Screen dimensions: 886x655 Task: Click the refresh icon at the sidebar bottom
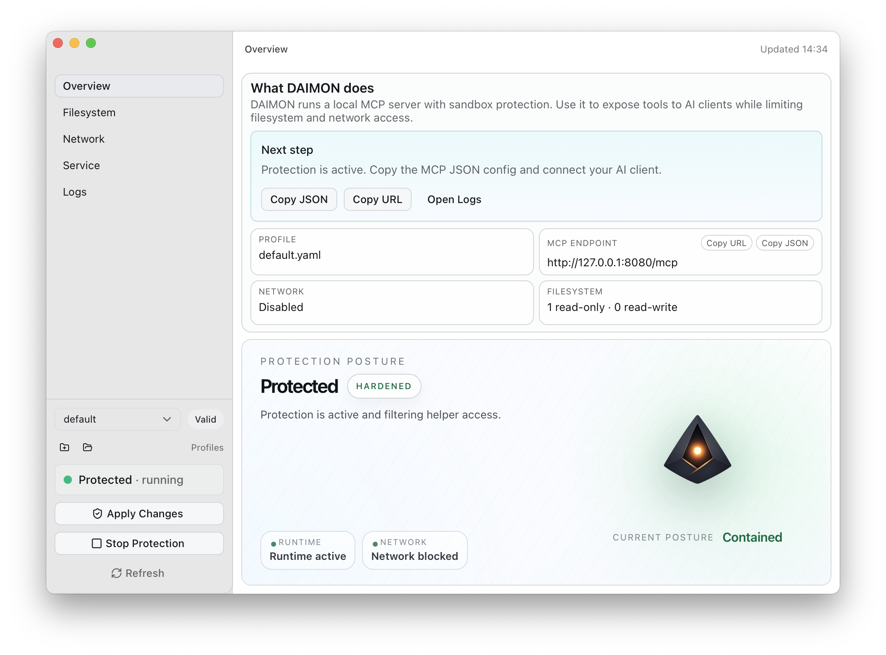117,573
